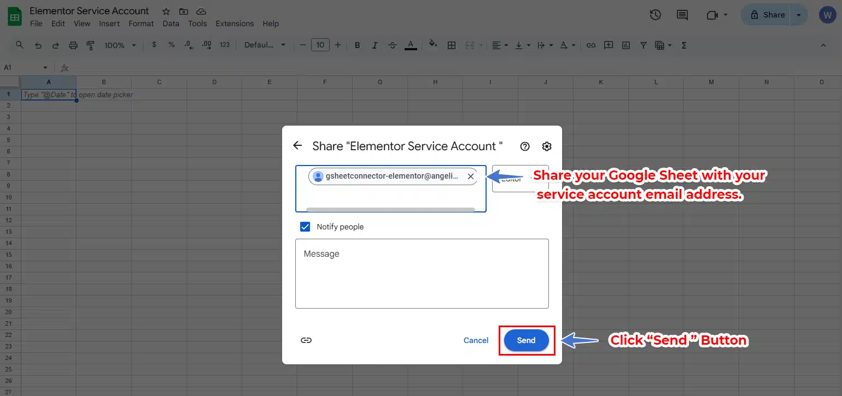Click the copy link icon
This screenshot has width=842, height=396.
click(x=306, y=340)
